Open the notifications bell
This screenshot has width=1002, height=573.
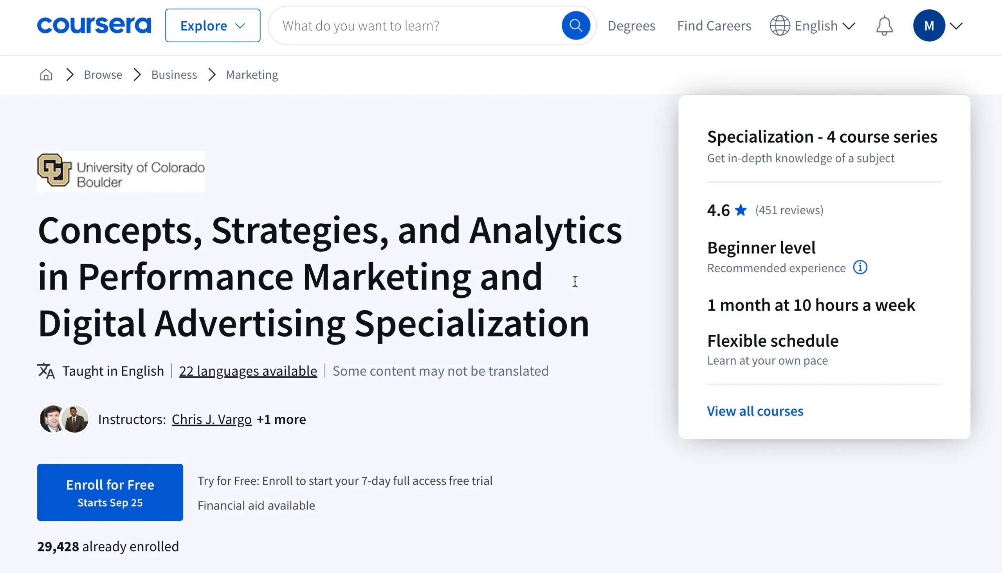(x=884, y=26)
